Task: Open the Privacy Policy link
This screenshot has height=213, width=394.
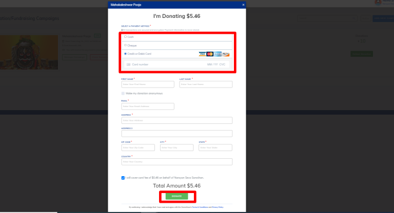Action: [218, 207]
